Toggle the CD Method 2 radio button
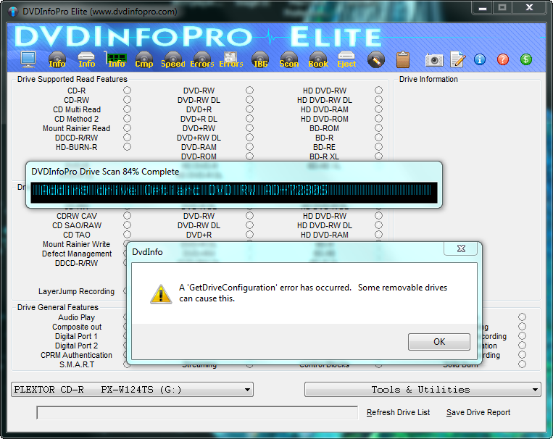This screenshot has height=439, width=553. coord(127,119)
